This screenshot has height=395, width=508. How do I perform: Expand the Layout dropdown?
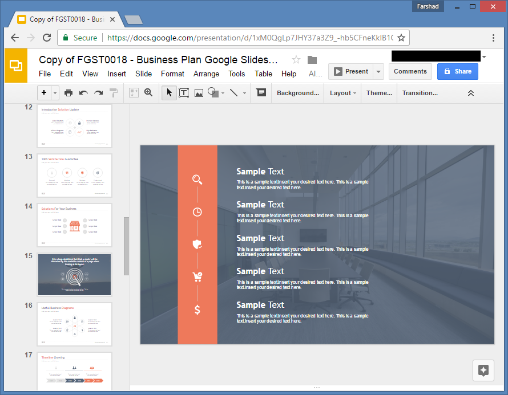pyautogui.click(x=342, y=93)
